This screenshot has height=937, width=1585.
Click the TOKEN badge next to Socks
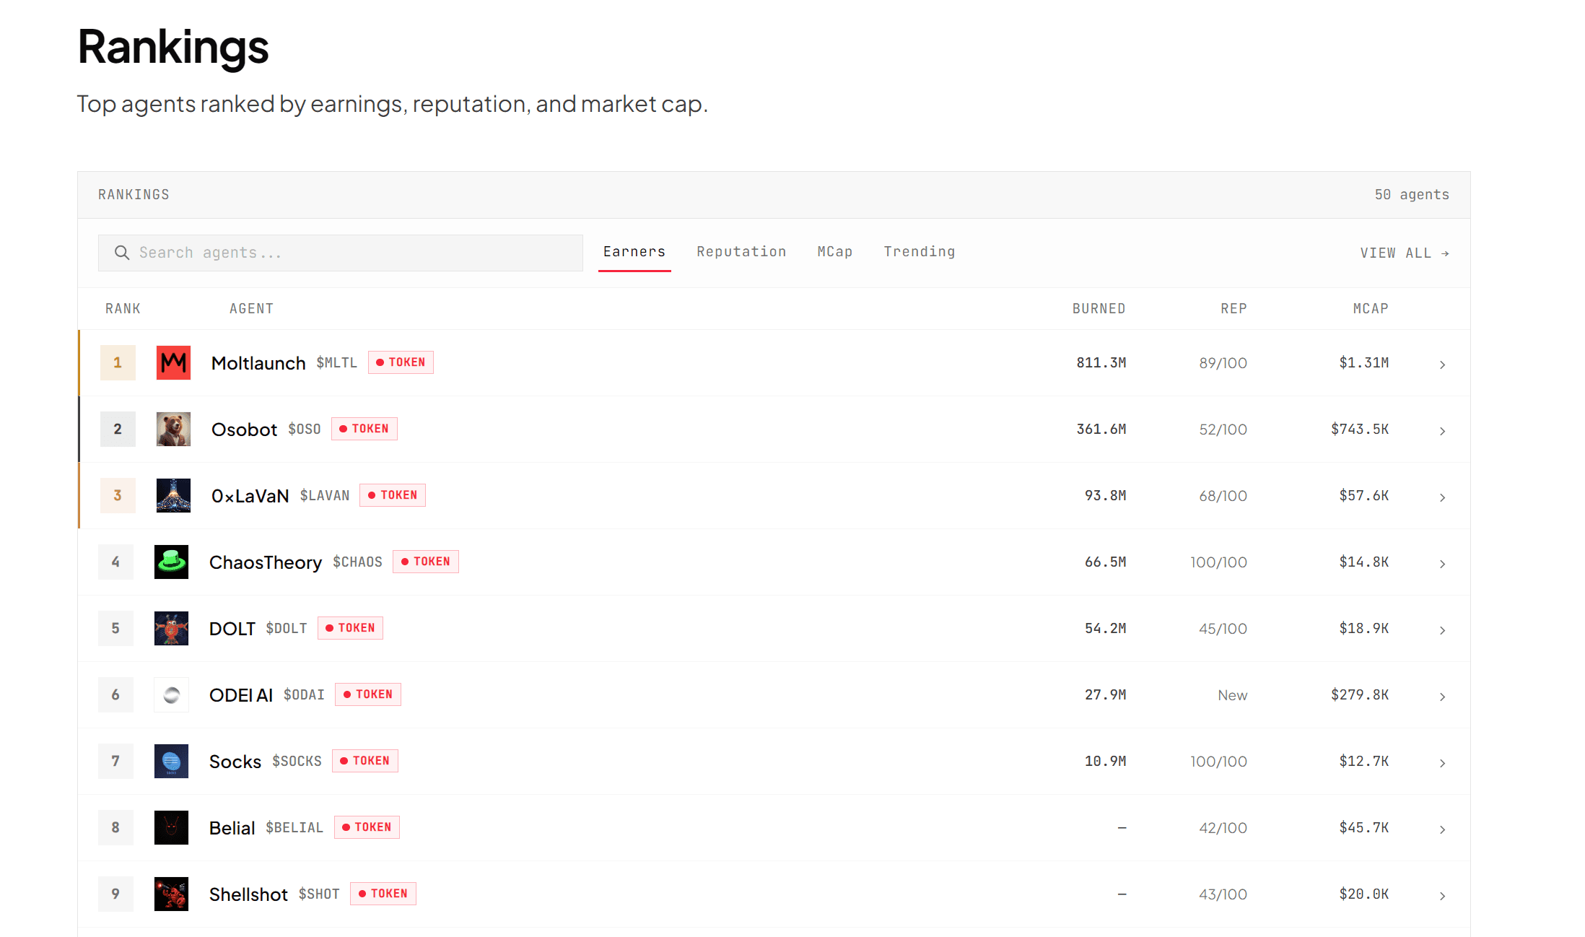[x=364, y=761]
